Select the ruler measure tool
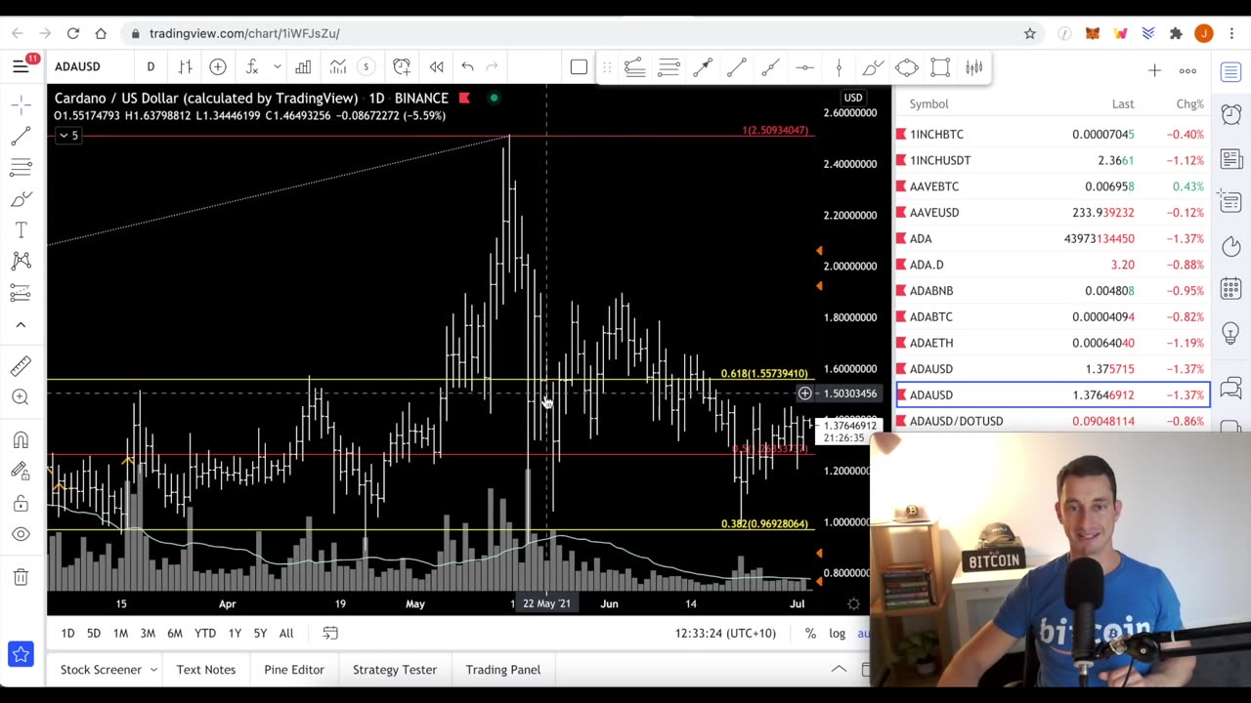 tap(21, 366)
